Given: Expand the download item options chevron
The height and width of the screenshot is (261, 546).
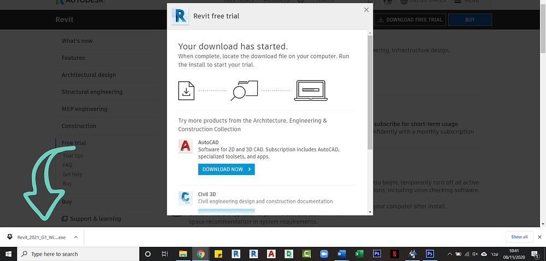Looking at the screenshot, I should pos(75,238).
